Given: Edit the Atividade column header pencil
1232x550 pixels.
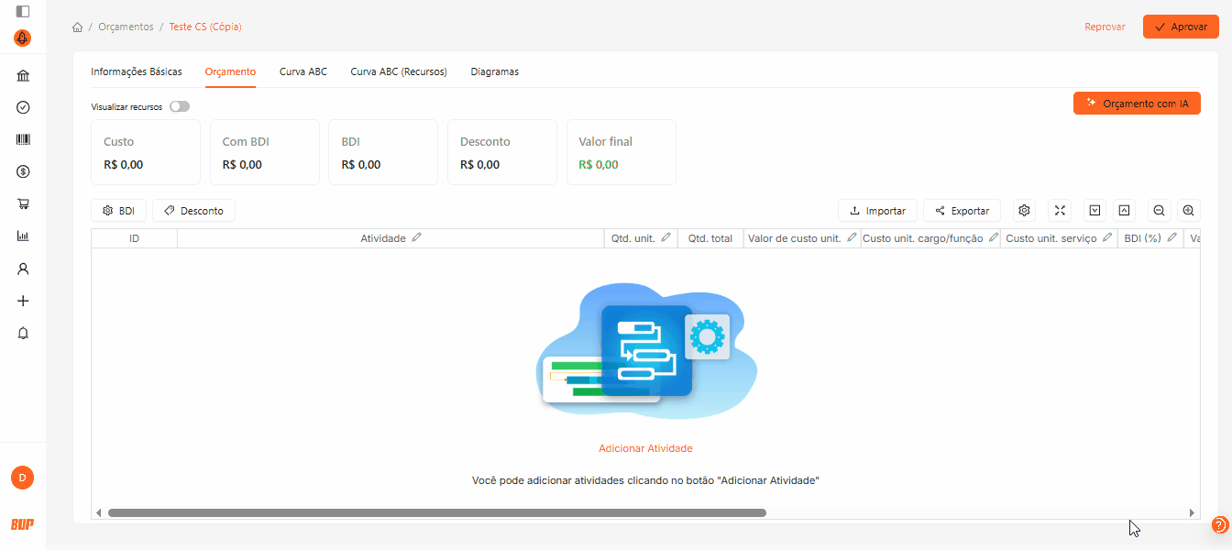Looking at the screenshot, I should click(417, 237).
